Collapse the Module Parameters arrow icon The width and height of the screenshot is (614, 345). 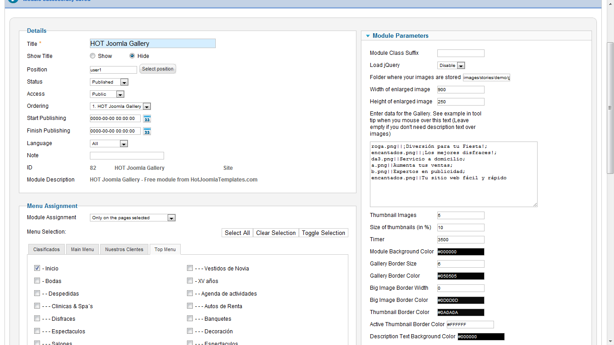tap(368, 36)
